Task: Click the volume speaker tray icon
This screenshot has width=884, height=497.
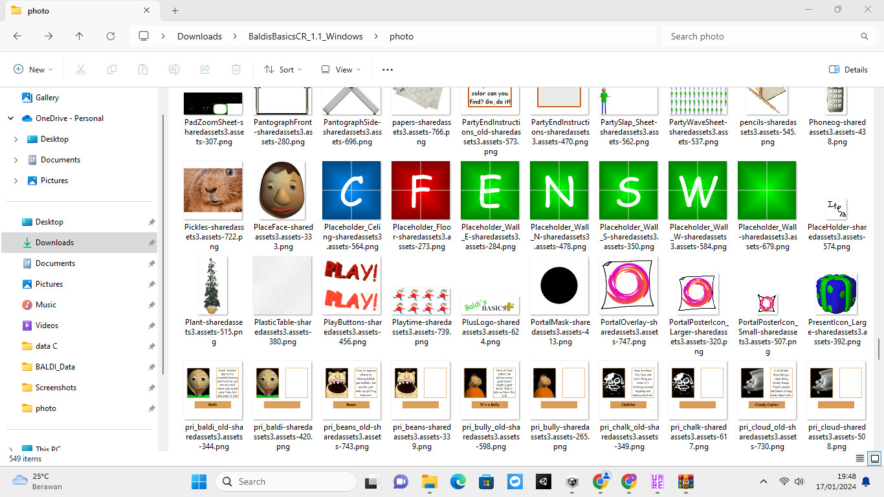Action: click(x=799, y=481)
